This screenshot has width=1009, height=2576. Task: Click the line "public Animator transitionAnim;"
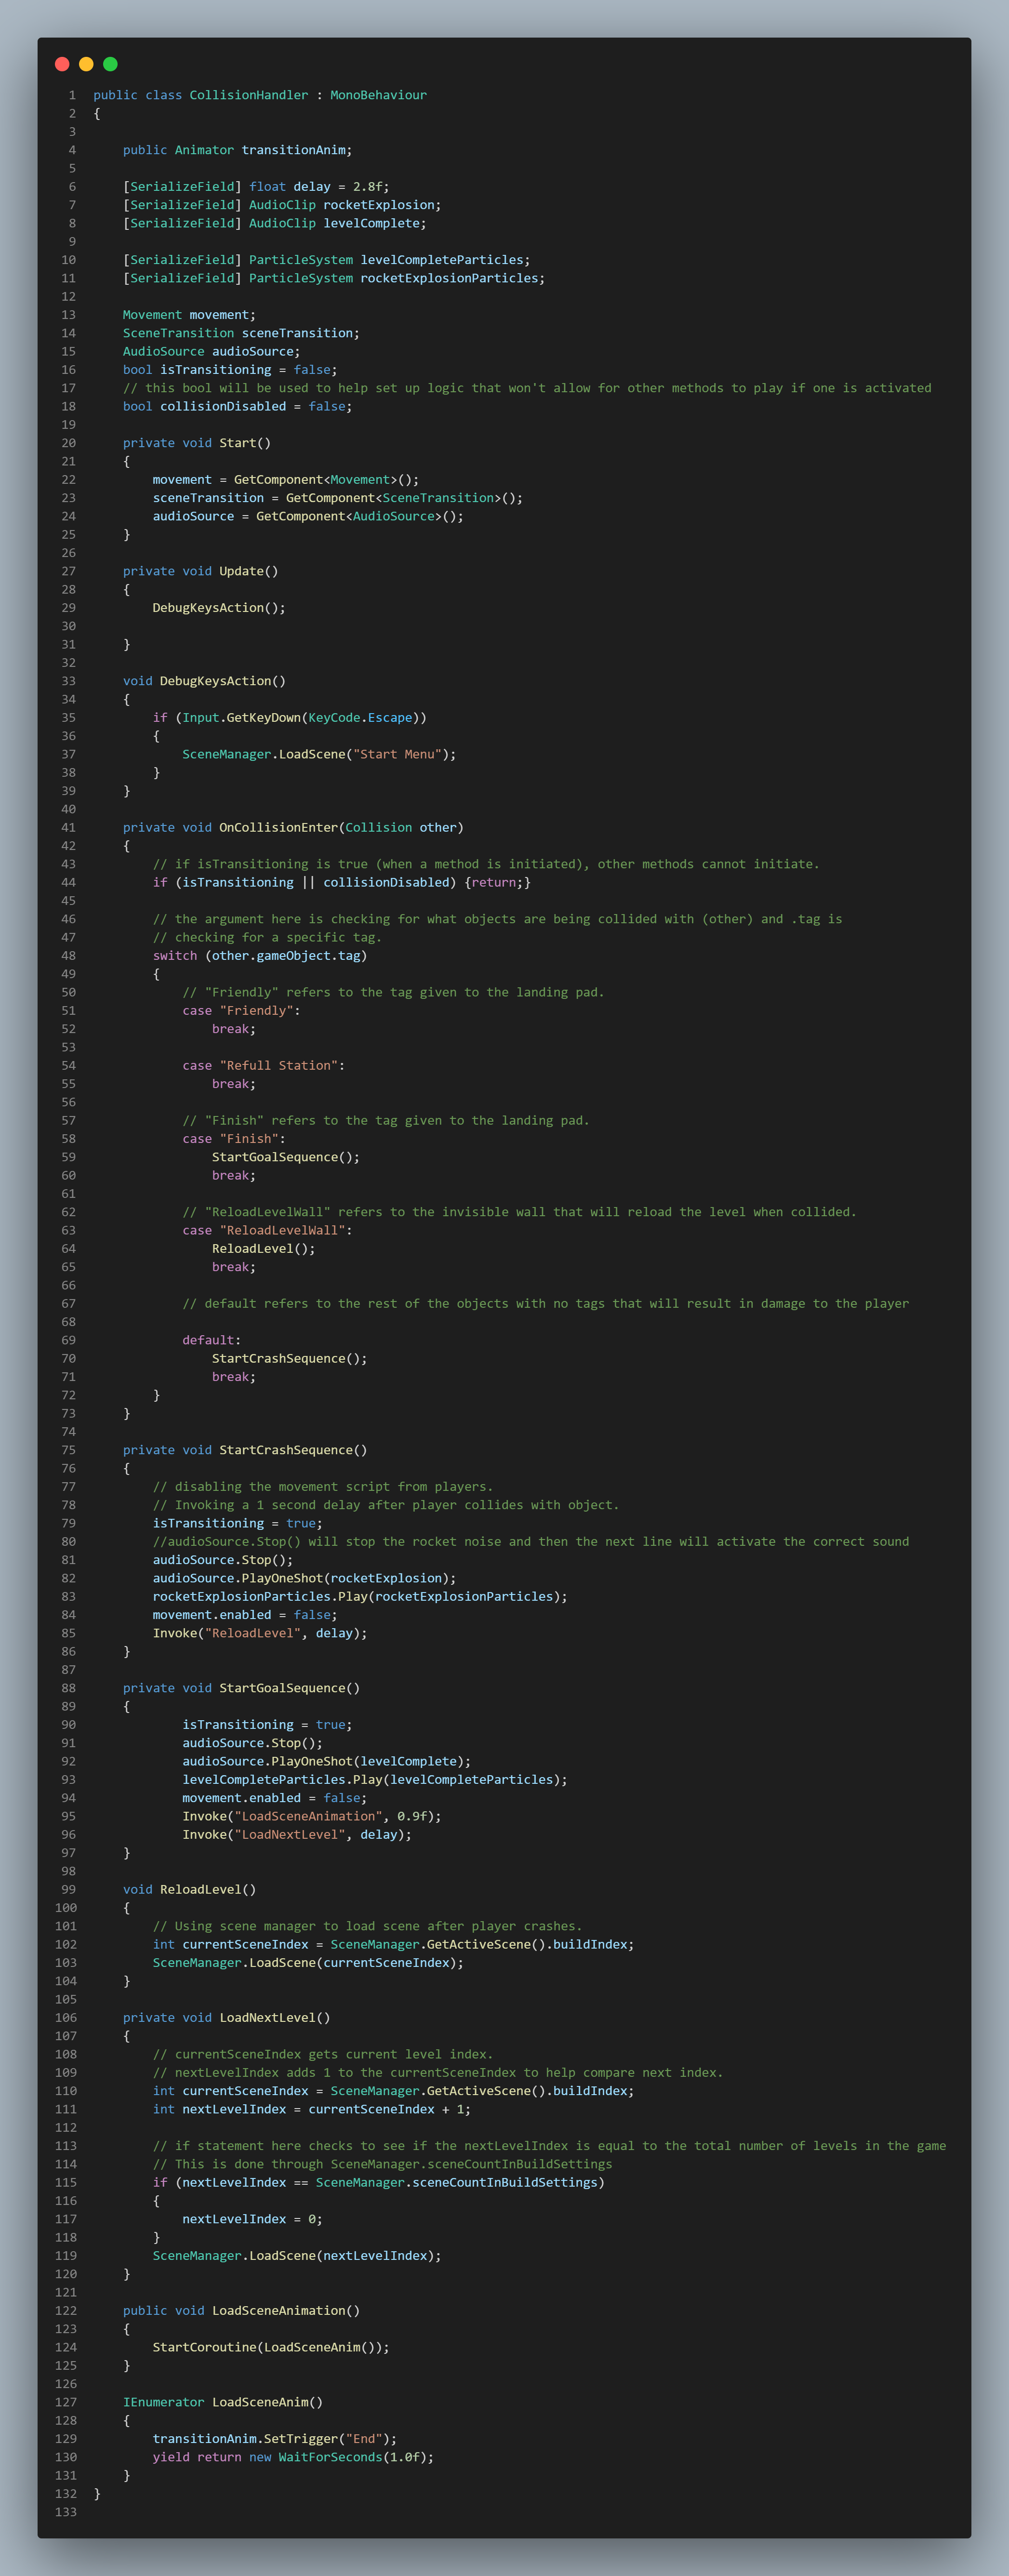tap(237, 150)
